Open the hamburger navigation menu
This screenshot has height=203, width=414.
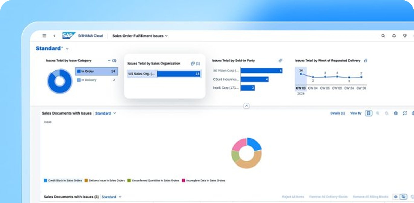tap(44, 36)
